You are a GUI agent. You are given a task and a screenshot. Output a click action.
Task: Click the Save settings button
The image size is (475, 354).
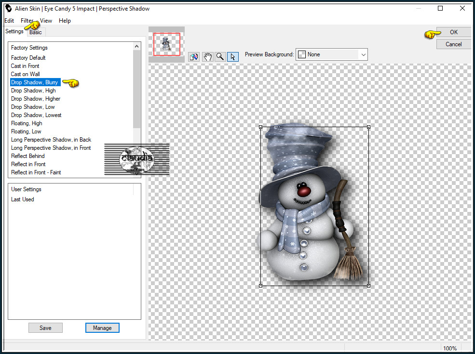click(45, 328)
